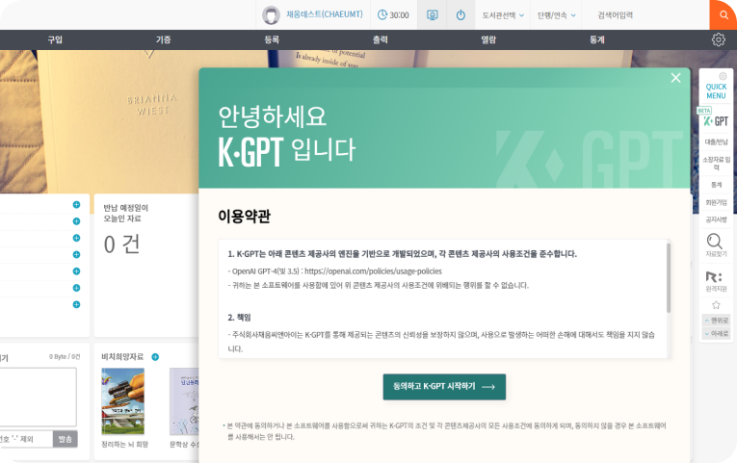737x463 pixels.
Task: Click 대출/반납 in quick menu
Action: (716, 141)
